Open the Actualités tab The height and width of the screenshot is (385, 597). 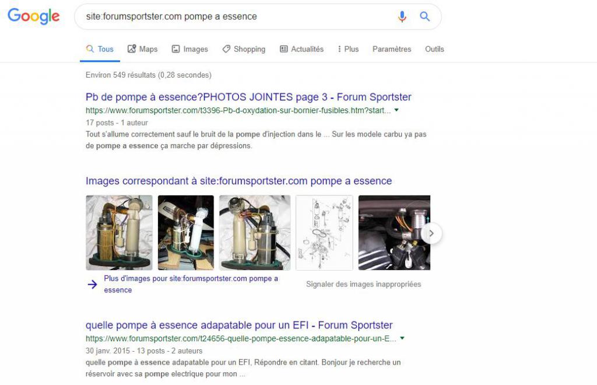point(301,49)
